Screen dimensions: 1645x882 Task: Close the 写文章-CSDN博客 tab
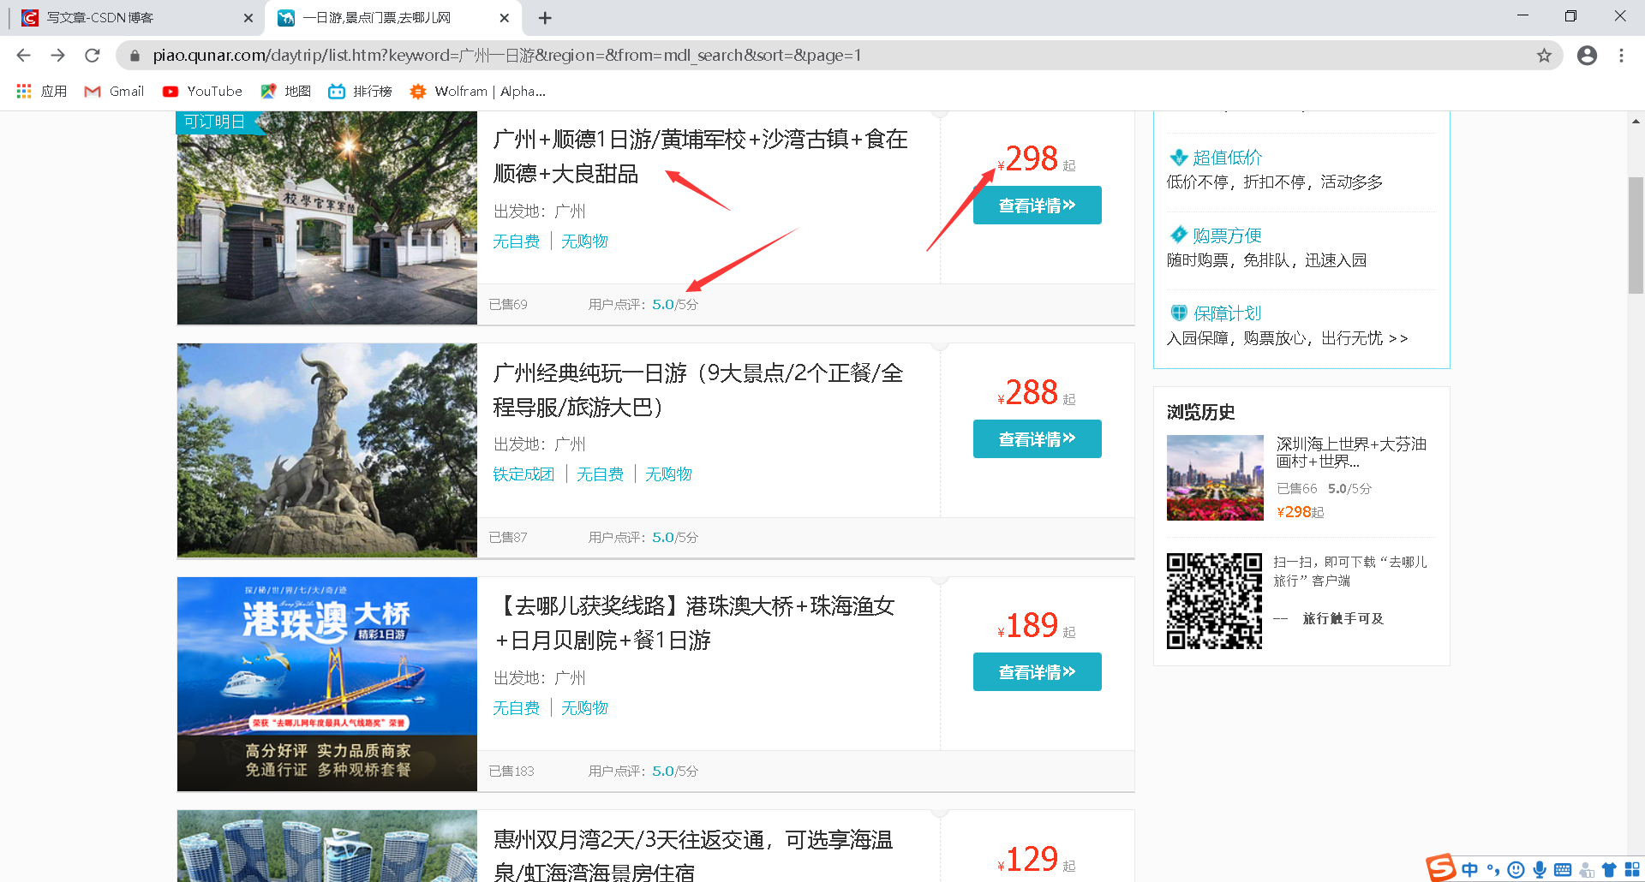[x=248, y=18]
